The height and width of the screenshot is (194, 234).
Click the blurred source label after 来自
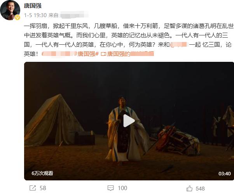coord(73,15)
